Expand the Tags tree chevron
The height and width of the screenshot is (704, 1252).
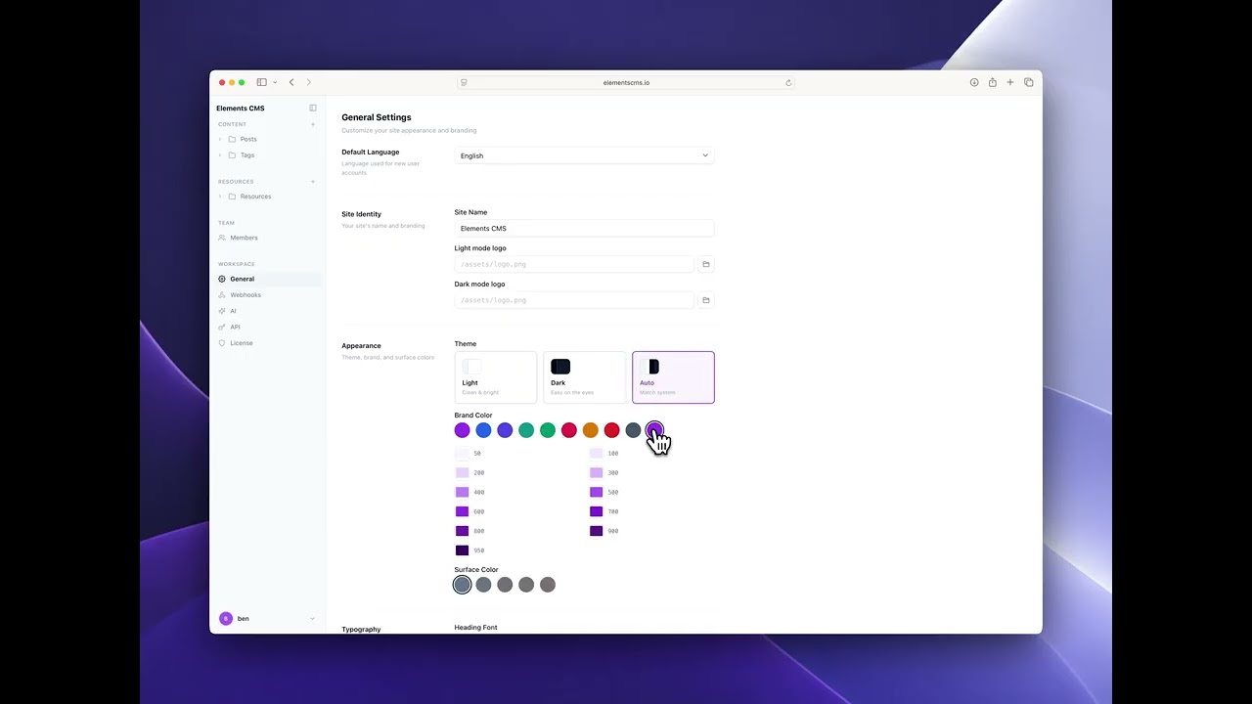(220, 154)
